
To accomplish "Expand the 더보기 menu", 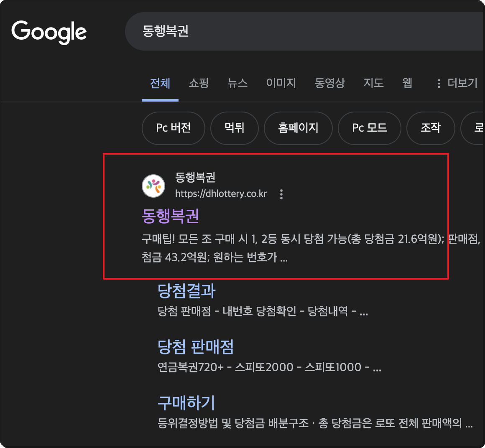I will [x=457, y=83].
